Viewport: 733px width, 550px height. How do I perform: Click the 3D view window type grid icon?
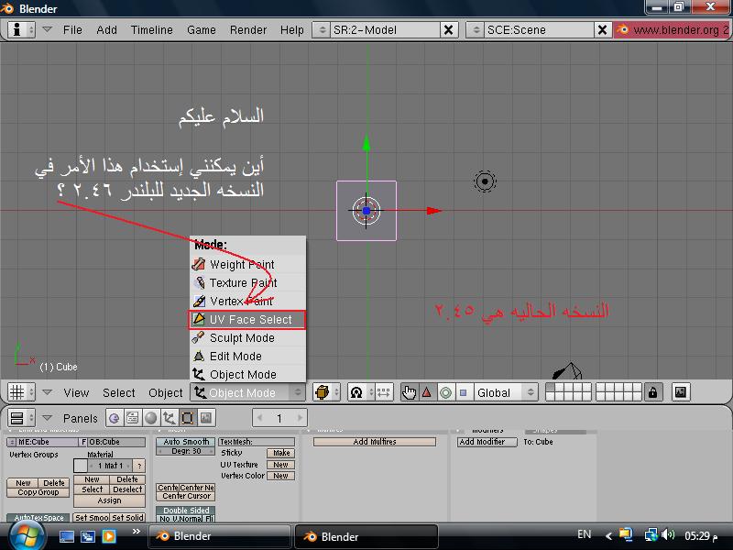click(x=17, y=392)
